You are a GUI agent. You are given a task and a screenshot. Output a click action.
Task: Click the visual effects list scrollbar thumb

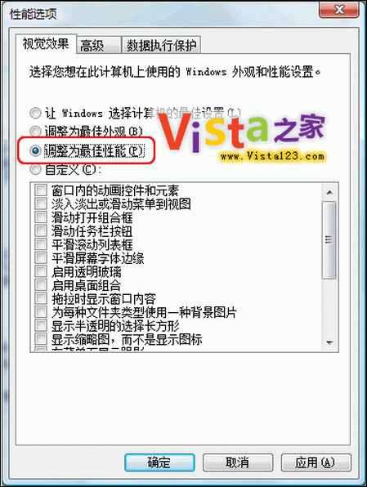(329, 239)
